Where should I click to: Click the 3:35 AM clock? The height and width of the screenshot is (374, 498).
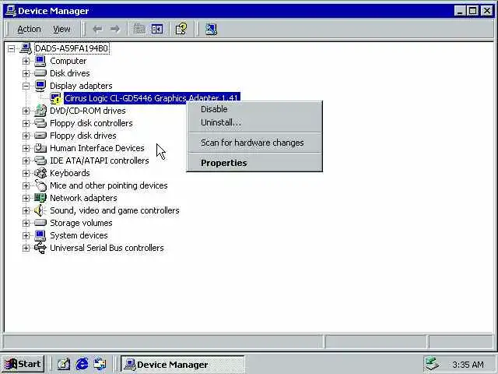pyautogui.click(x=468, y=365)
